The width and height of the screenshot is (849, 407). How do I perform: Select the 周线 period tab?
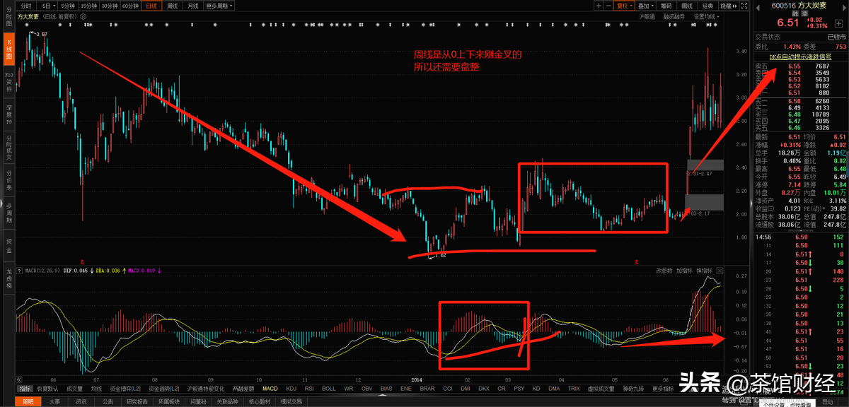click(x=173, y=6)
